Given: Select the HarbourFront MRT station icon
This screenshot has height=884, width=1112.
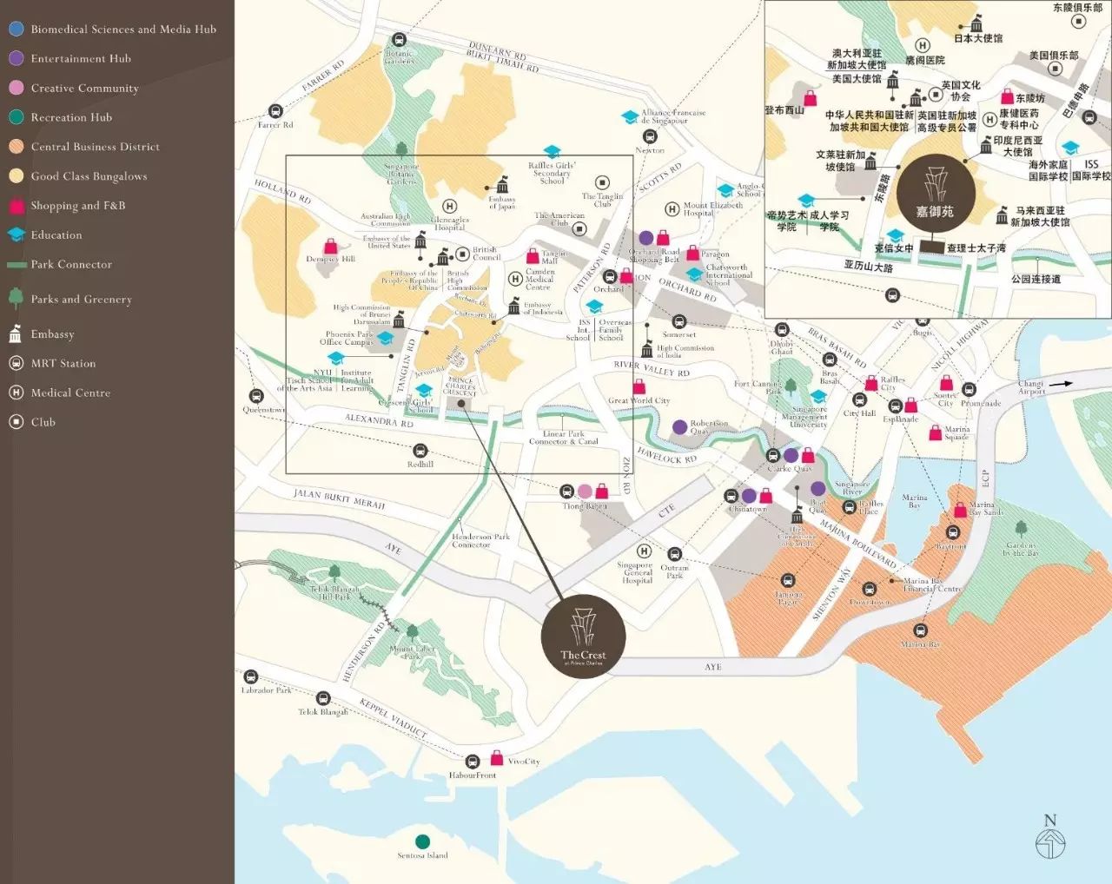Looking at the screenshot, I should (473, 762).
